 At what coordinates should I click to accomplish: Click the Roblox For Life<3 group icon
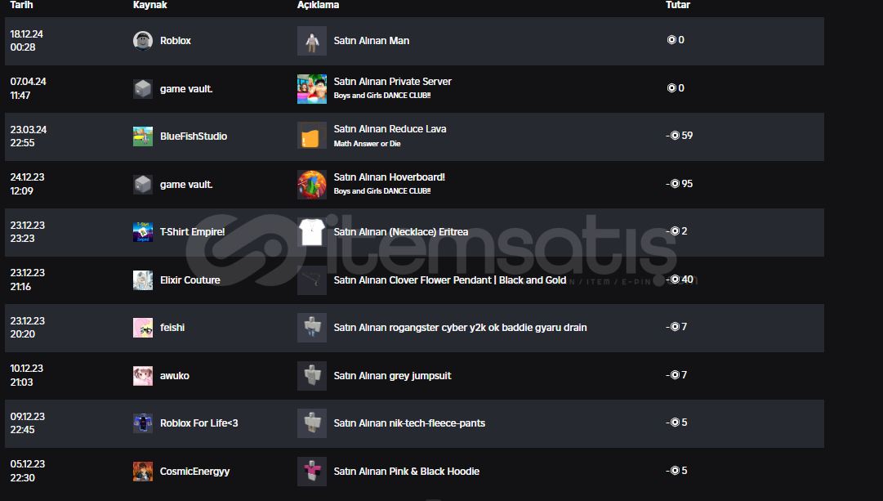(x=142, y=423)
